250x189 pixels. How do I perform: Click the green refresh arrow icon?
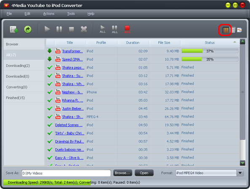coord(28,30)
